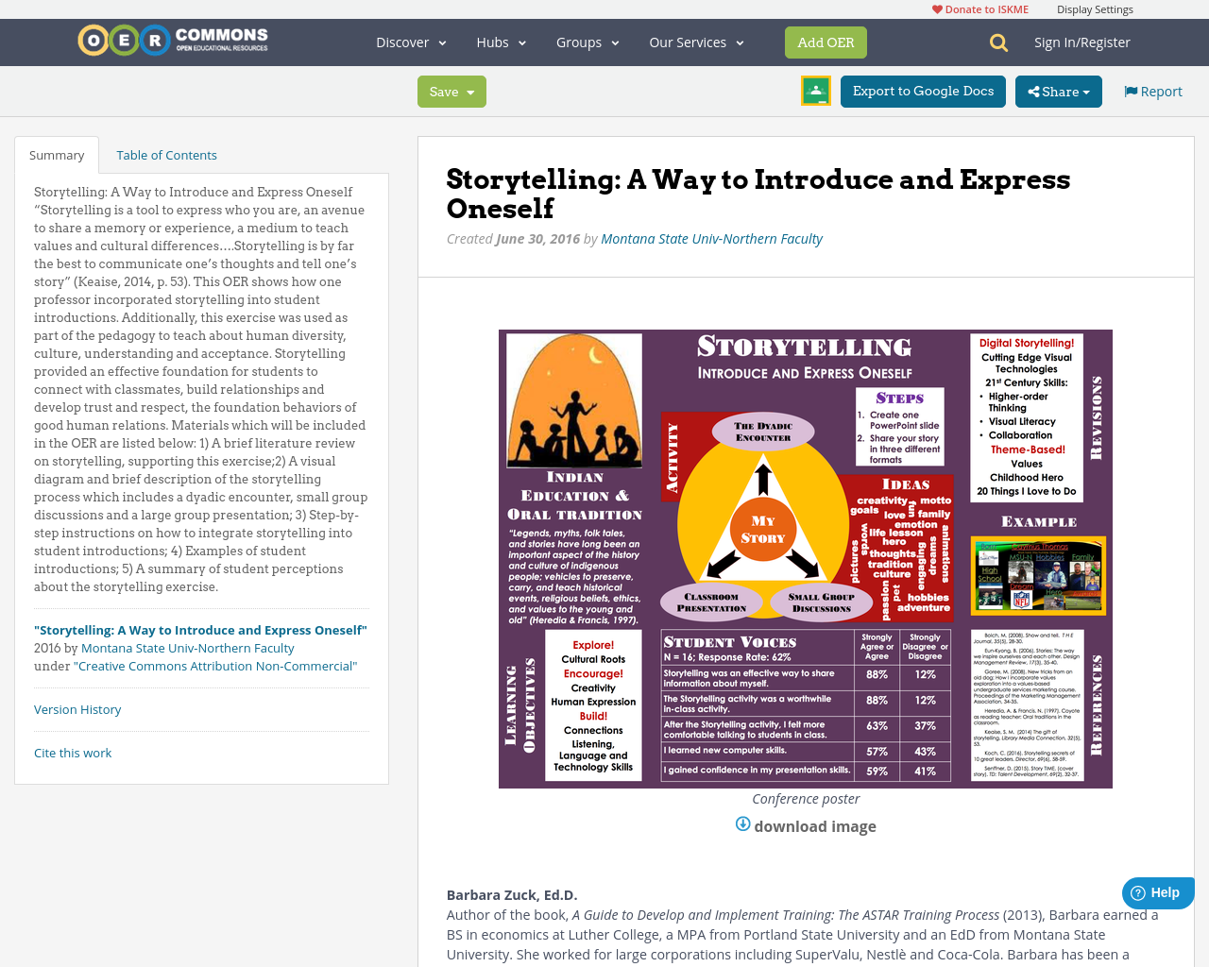The image size is (1209, 967).
Task: Expand the Save dropdown arrow
Action: pyautogui.click(x=470, y=91)
